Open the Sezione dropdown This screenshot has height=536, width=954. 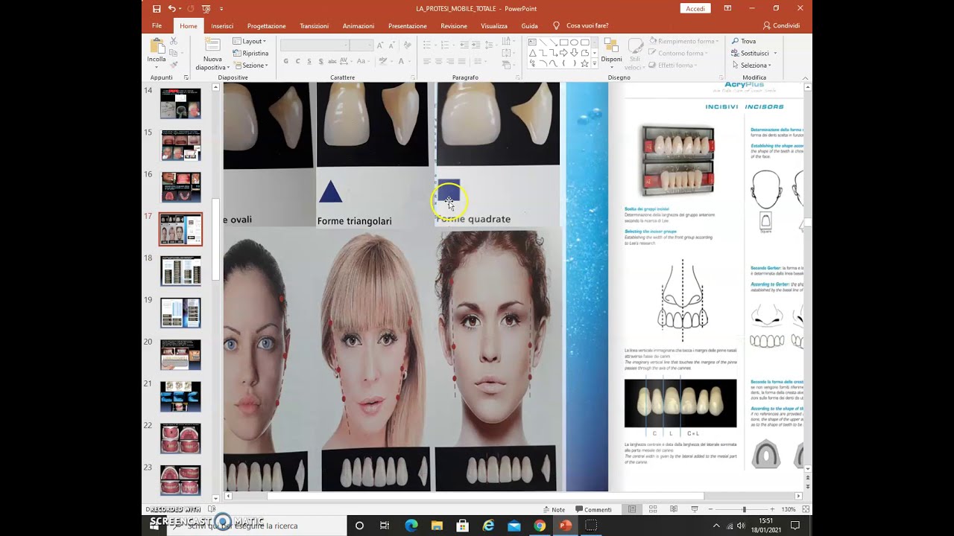coord(251,66)
